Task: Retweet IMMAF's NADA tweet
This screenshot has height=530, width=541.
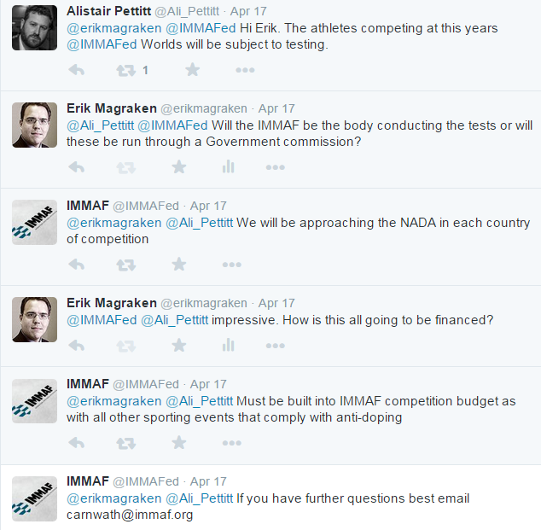Action: [126, 265]
